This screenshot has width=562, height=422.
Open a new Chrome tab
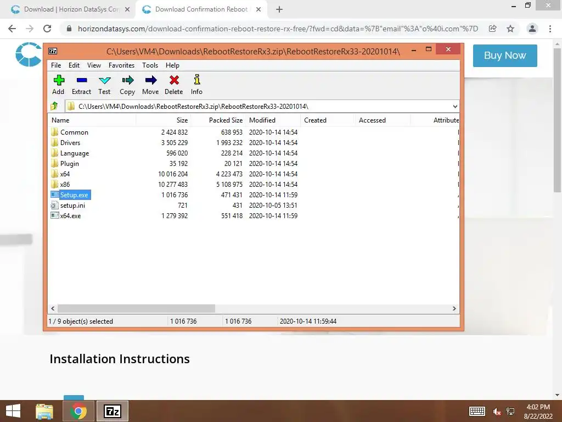279,10
